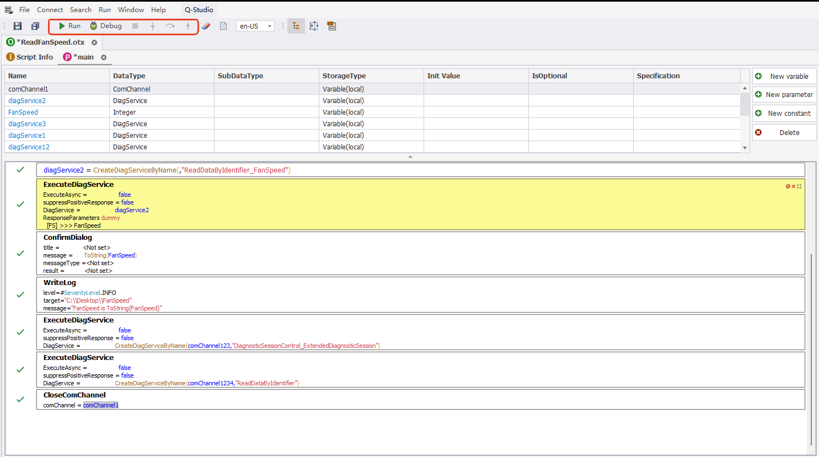Select the diagService12 variable row
Screen dimensions: 819x457
point(372,147)
